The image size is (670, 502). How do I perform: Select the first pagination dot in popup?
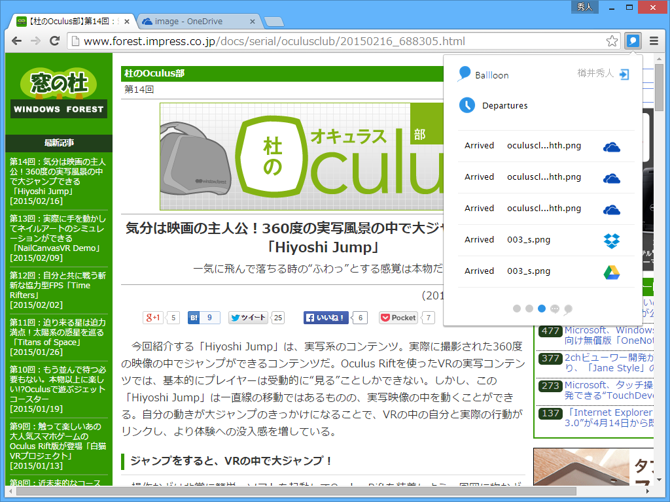pyautogui.click(x=517, y=309)
